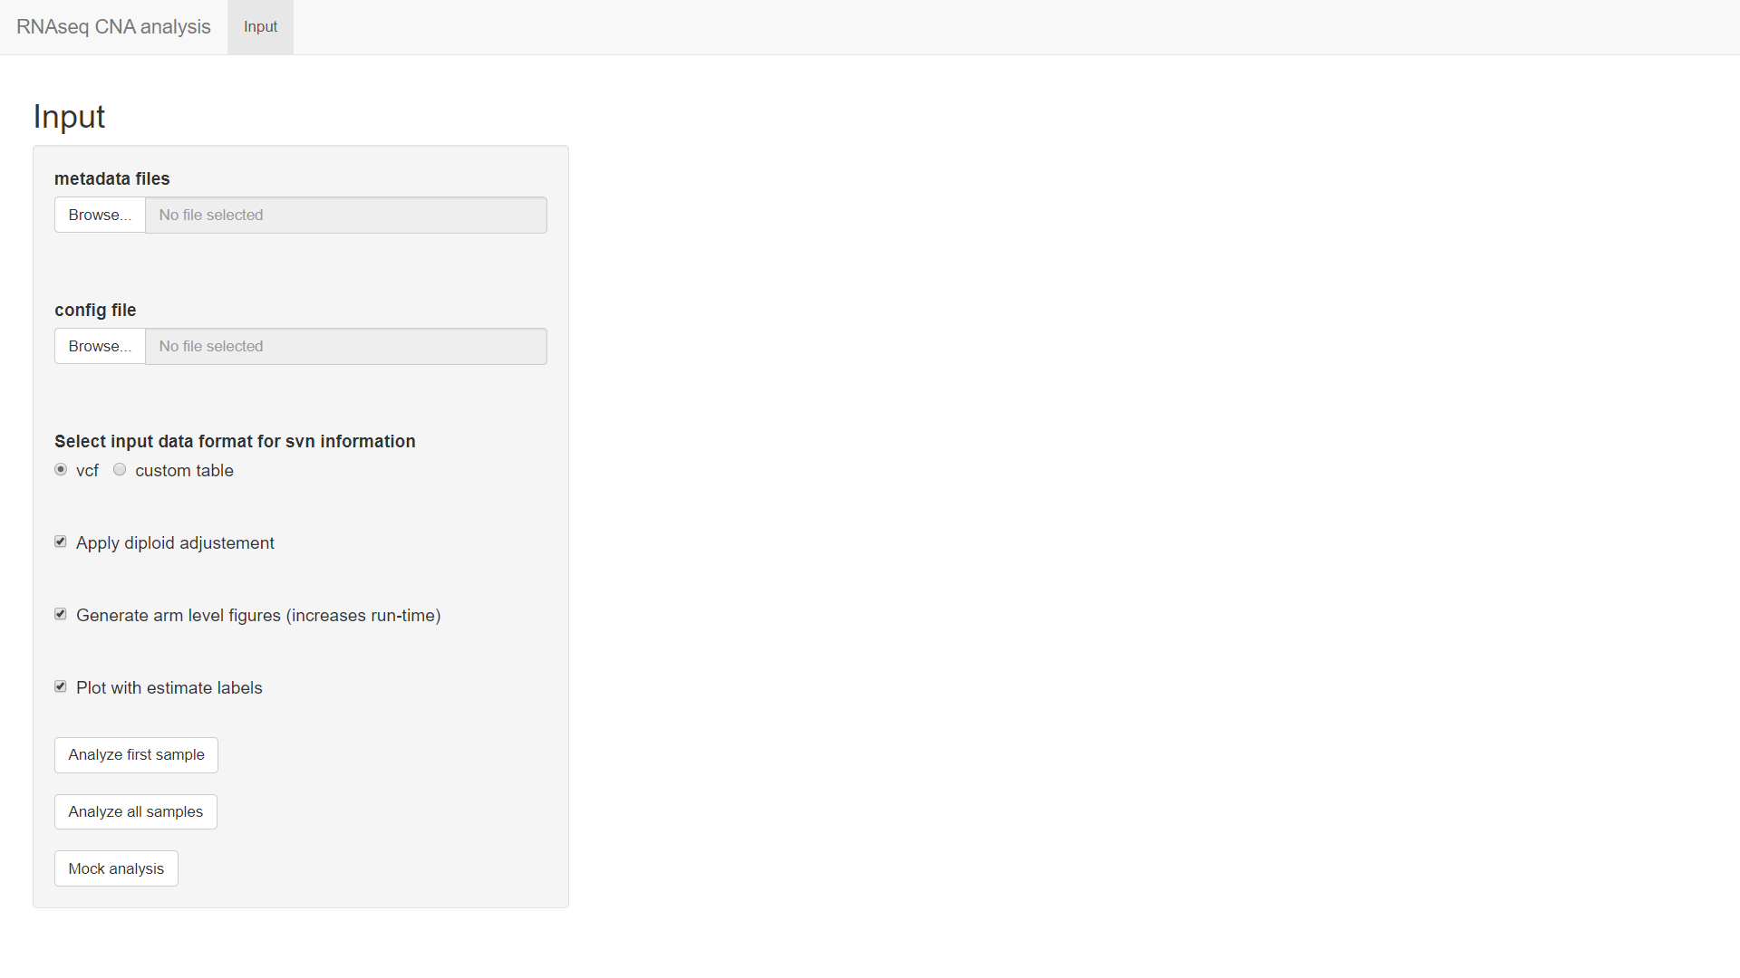Disable the Apply diploid adjustement checkbox
1740x978 pixels.
pyautogui.click(x=61, y=542)
